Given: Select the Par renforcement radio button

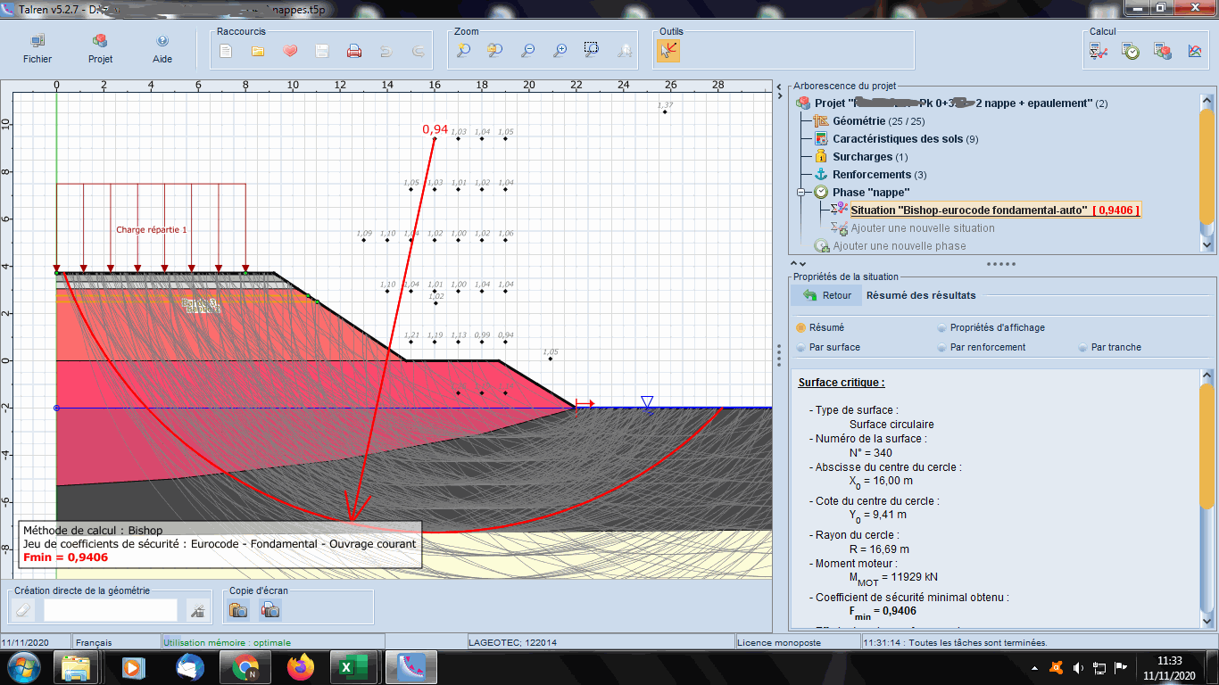Looking at the screenshot, I should (x=941, y=347).
